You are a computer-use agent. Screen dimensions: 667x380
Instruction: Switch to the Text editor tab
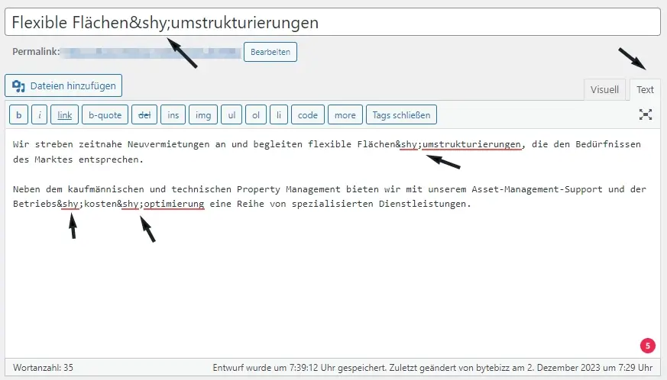pyautogui.click(x=645, y=90)
